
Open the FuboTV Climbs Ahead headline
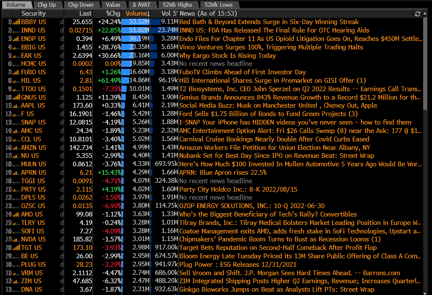(243, 72)
